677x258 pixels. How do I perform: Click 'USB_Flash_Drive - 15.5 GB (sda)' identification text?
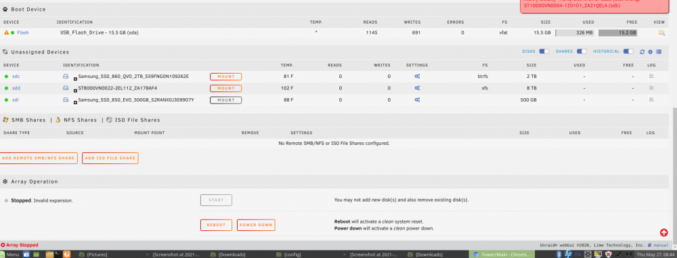point(100,33)
